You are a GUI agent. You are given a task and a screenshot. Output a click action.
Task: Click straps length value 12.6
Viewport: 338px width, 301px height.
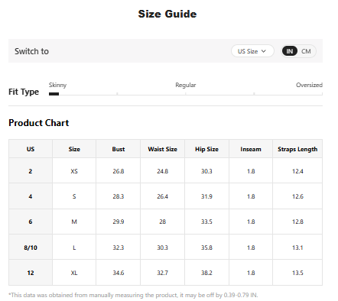point(297,196)
